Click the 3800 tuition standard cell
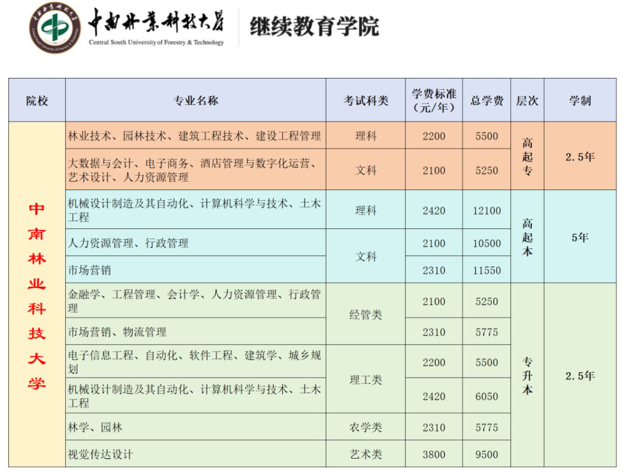 click(x=434, y=454)
